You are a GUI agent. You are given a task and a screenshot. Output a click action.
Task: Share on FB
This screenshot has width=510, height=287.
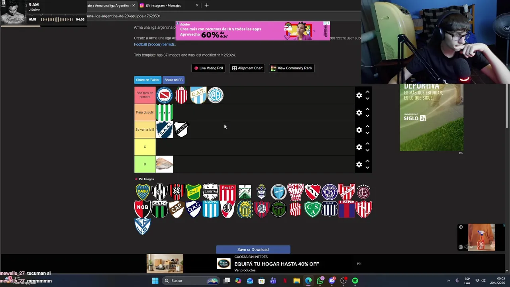(x=173, y=80)
